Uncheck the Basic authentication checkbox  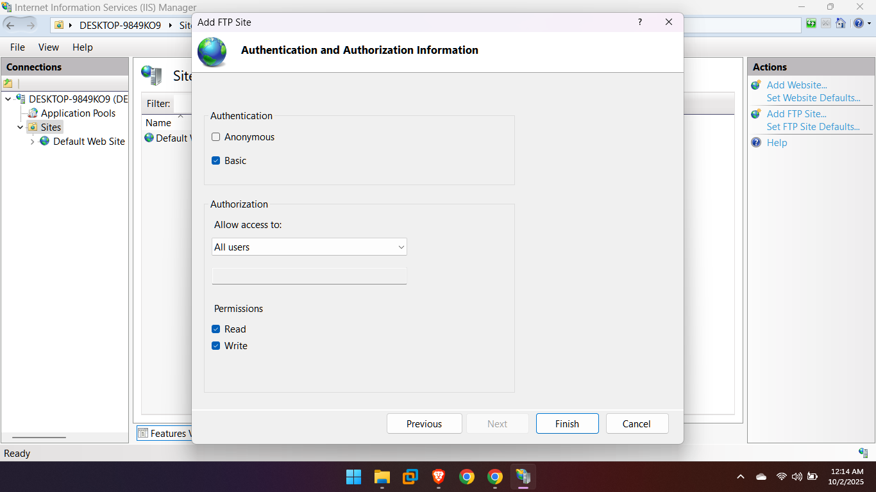tap(216, 161)
